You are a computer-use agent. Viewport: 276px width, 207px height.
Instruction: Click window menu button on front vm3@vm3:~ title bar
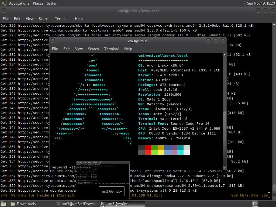53,41
